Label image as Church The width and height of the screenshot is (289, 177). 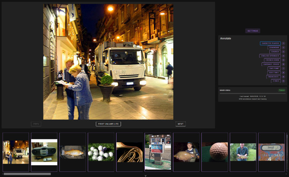pos(275,52)
